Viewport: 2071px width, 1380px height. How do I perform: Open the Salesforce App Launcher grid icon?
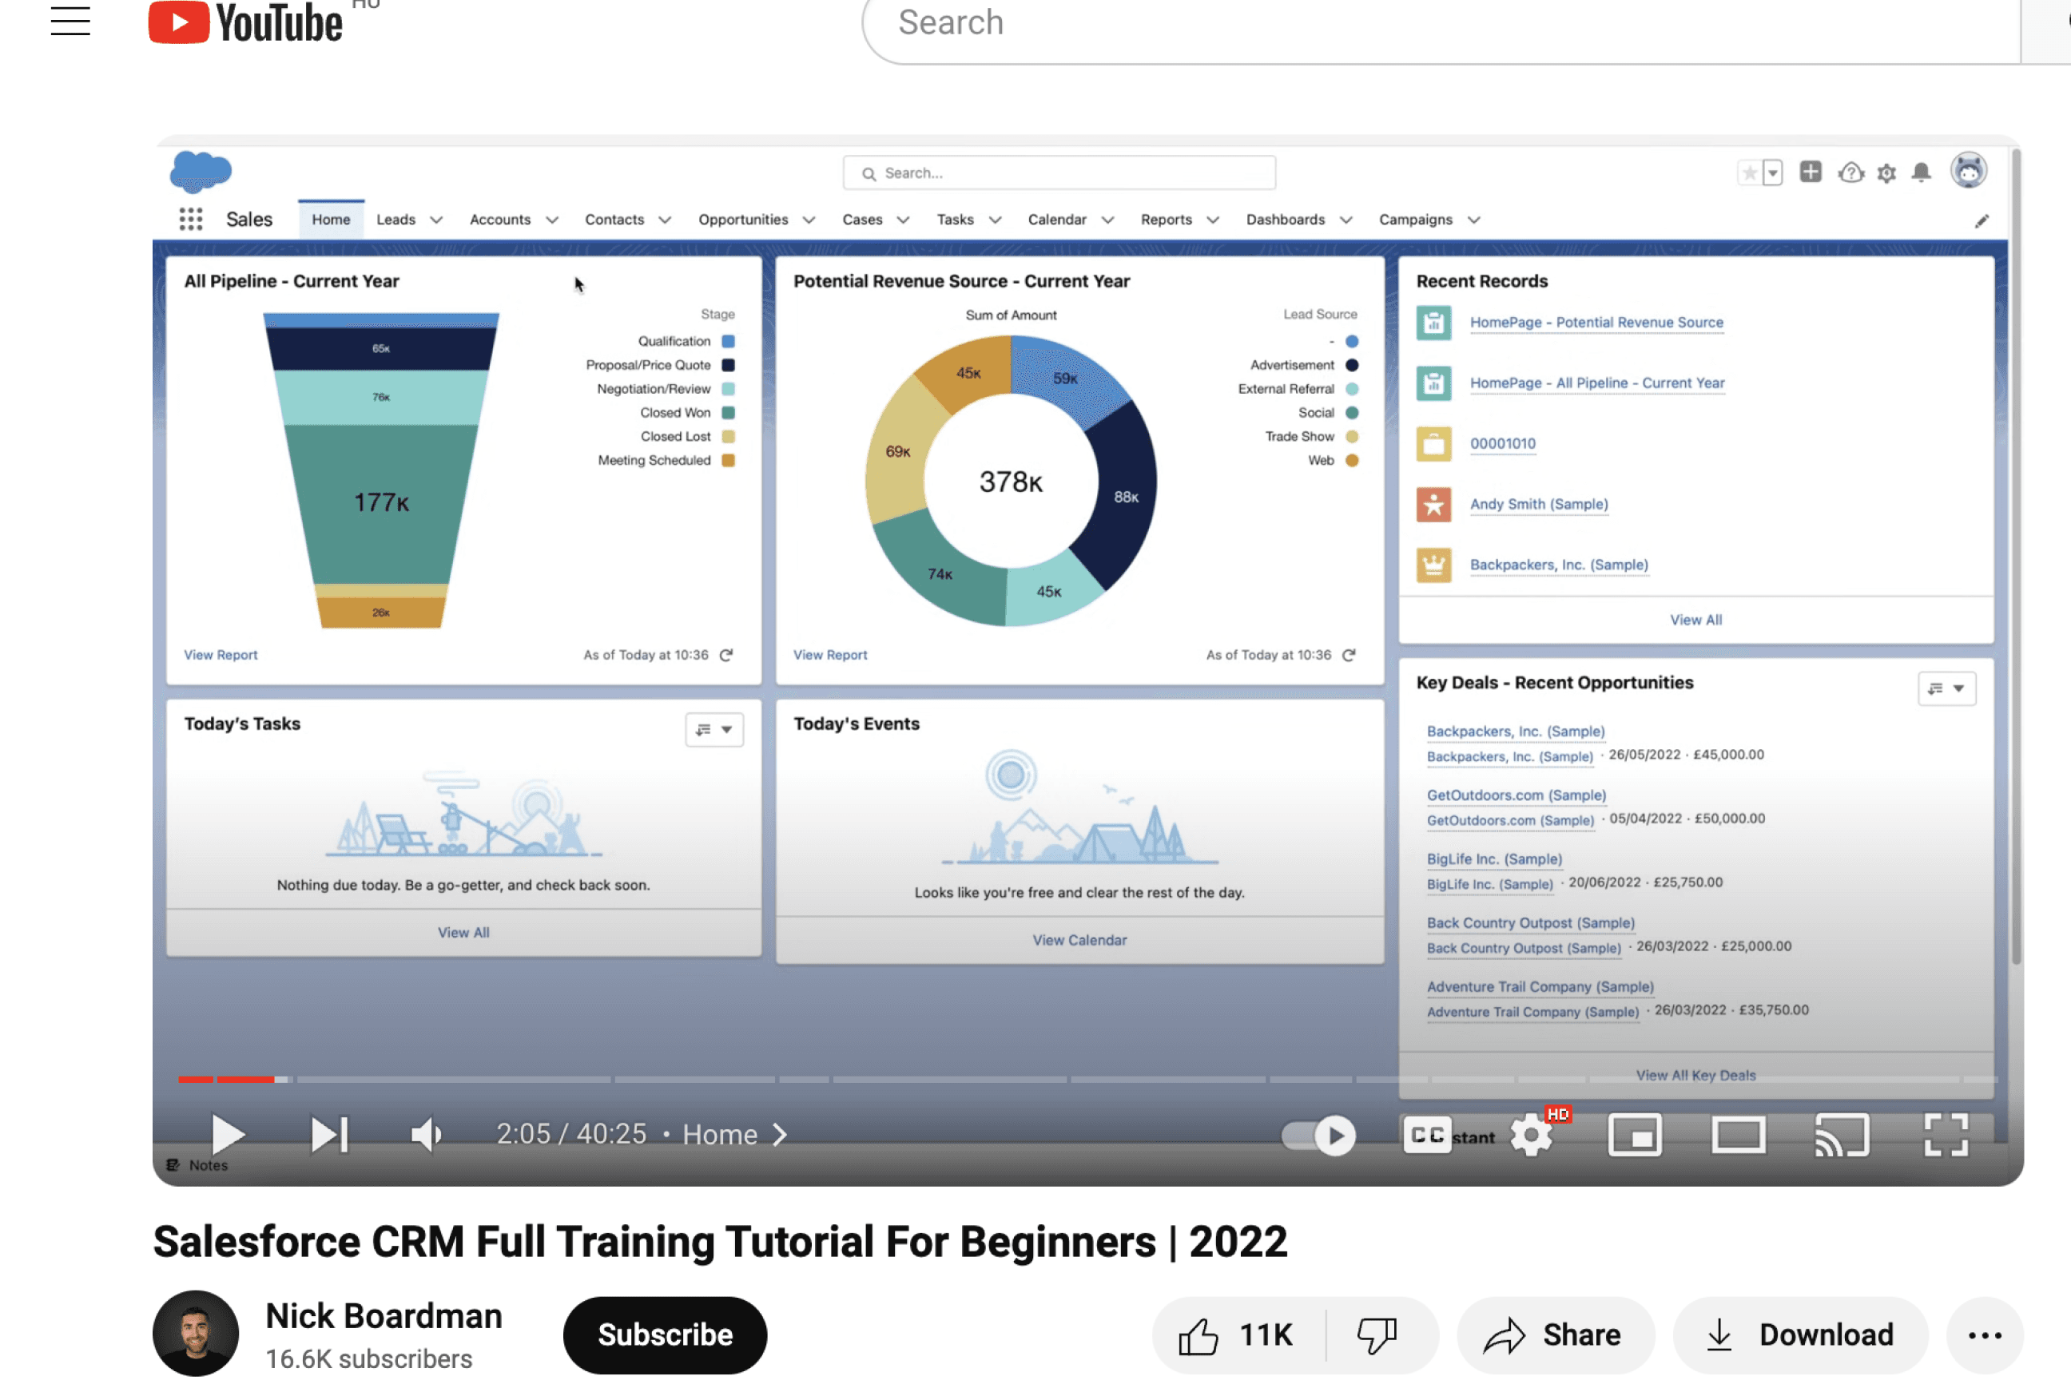point(190,218)
